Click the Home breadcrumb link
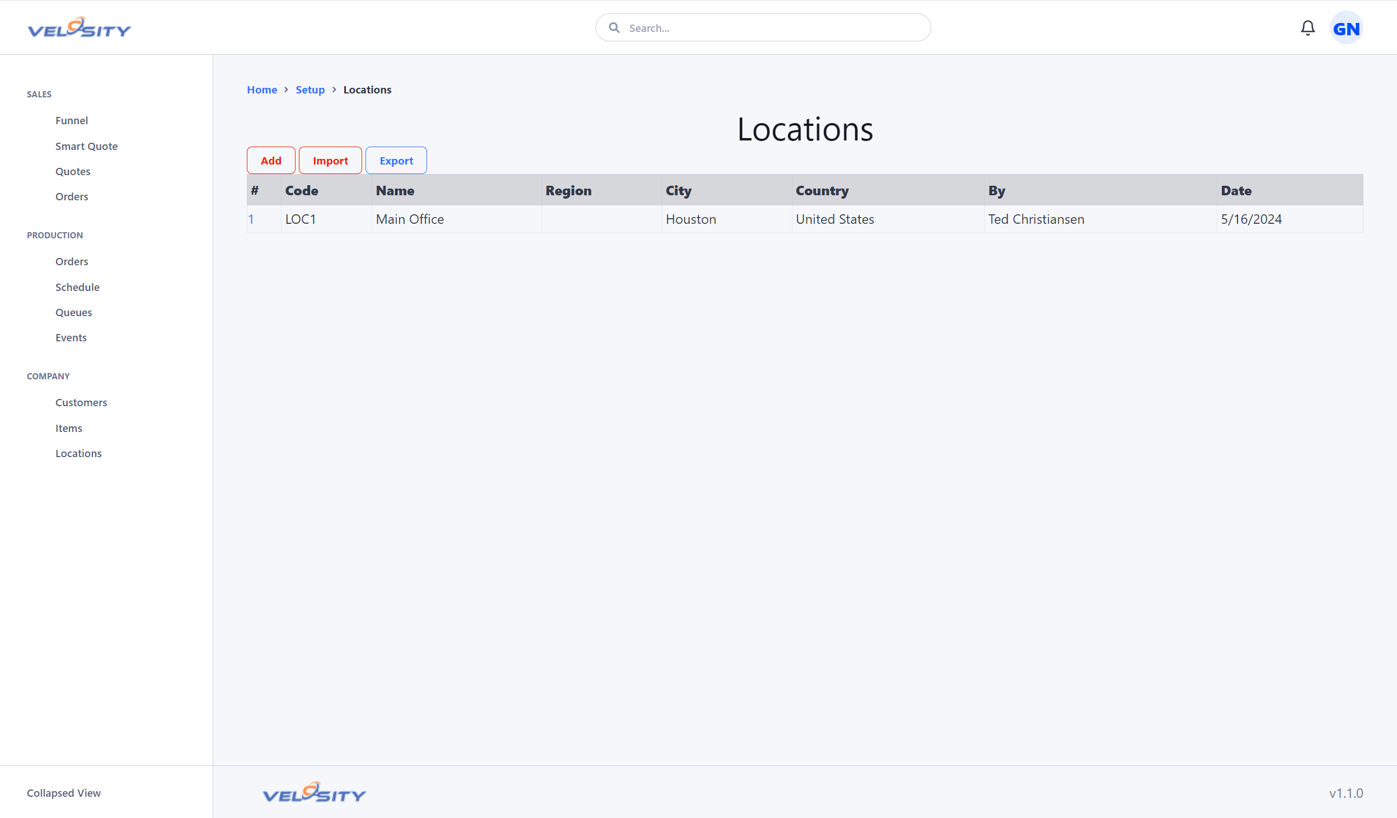The width and height of the screenshot is (1397, 818). pyautogui.click(x=261, y=90)
